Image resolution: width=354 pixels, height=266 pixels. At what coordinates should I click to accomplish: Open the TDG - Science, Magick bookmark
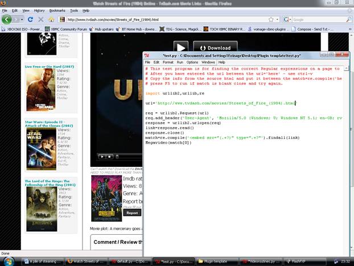coord(180,29)
